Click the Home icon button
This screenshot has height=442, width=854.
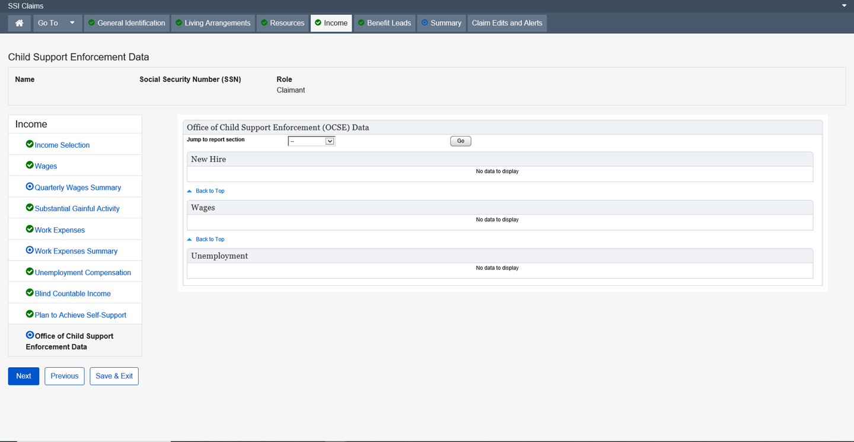(20, 23)
